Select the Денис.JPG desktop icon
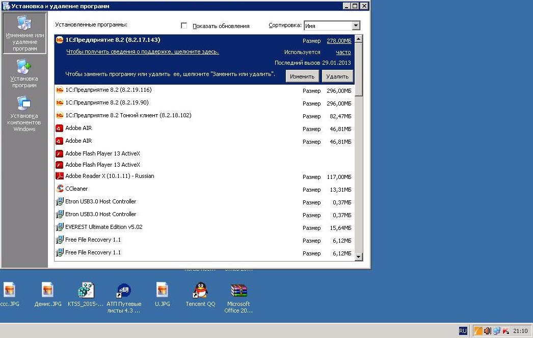Image resolution: width=533 pixels, height=338 pixels. coord(48,295)
